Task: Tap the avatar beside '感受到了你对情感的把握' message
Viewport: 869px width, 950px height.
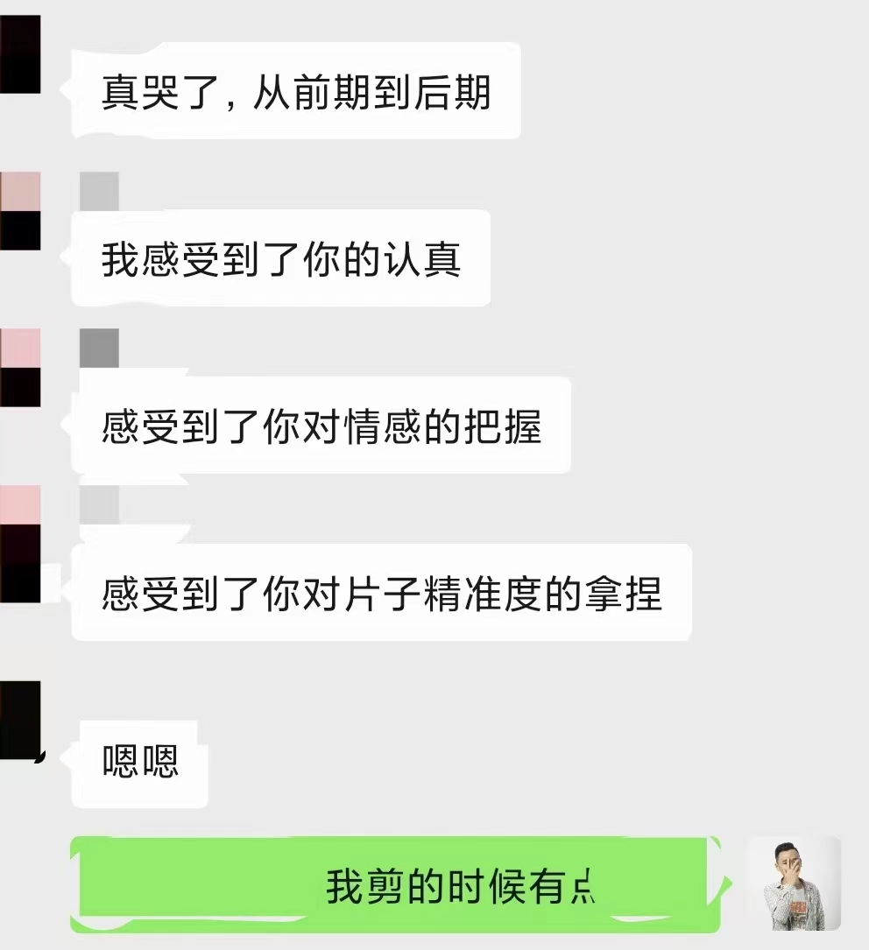Action: click(x=20, y=368)
